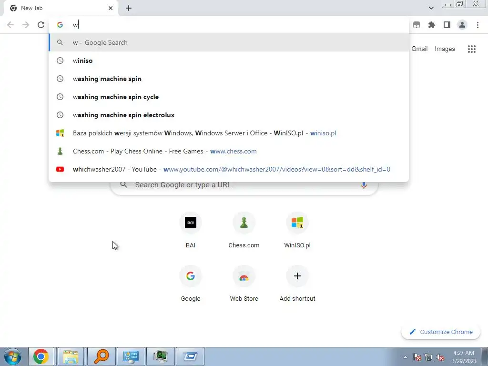Open the profile avatar menu
Image resolution: width=488 pixels, height=366 pixels.
tap(462, 25)
